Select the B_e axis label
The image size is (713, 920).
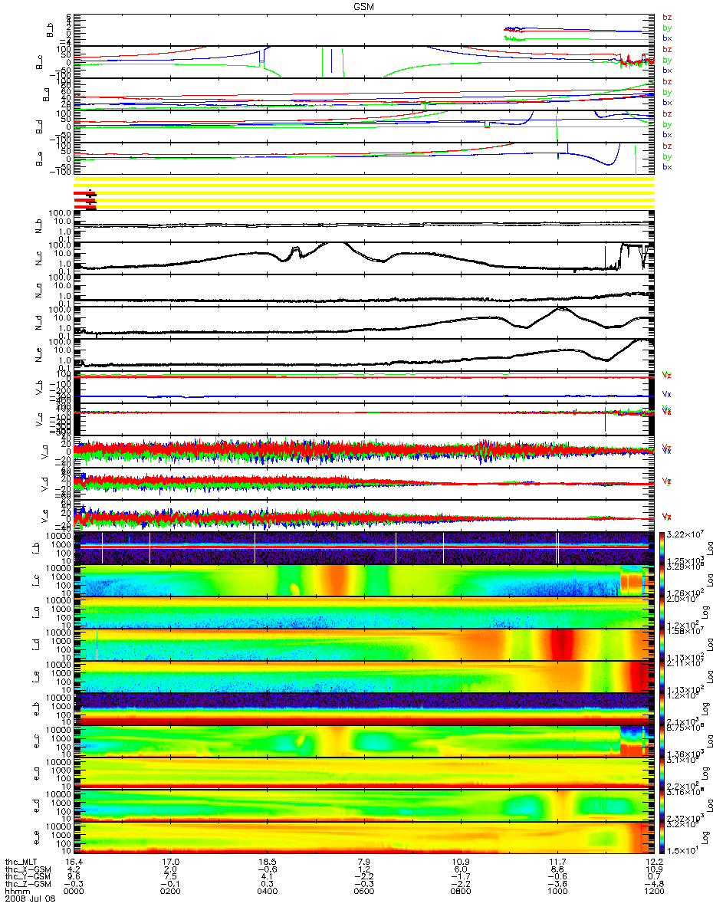click(38, 158)
